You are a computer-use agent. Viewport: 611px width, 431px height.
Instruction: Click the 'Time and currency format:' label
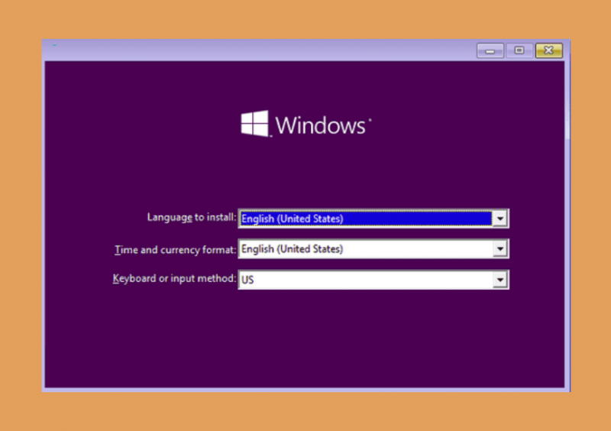tap(176, 250)
